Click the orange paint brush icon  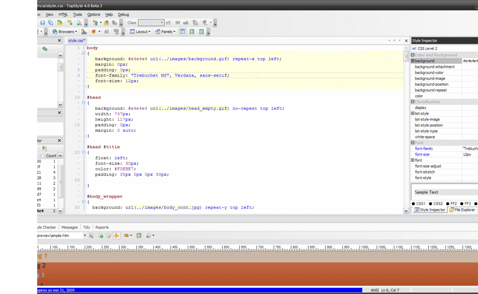pos(94,32)
